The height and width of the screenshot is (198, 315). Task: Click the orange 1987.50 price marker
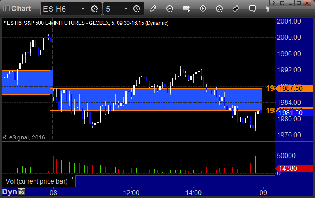click(294, 88)
